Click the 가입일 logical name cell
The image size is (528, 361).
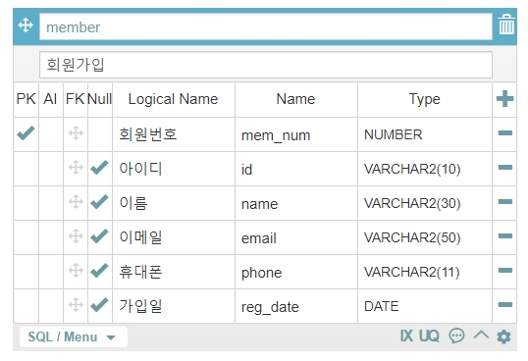pos(174,306)
